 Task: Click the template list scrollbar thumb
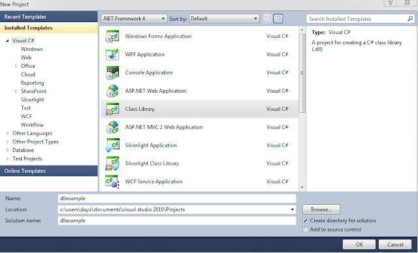coord(302,73)
